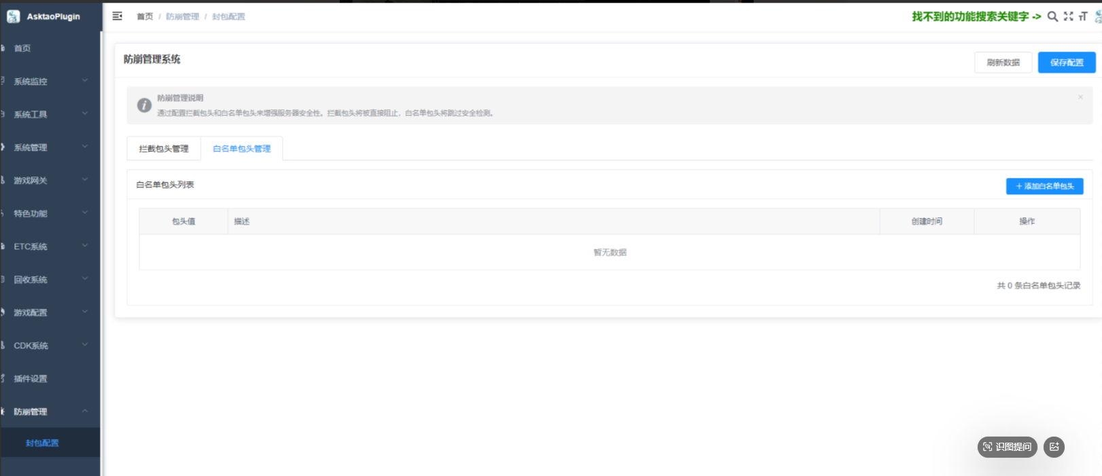Expand the CDK系统 sidebar menu

coord(48,346)
